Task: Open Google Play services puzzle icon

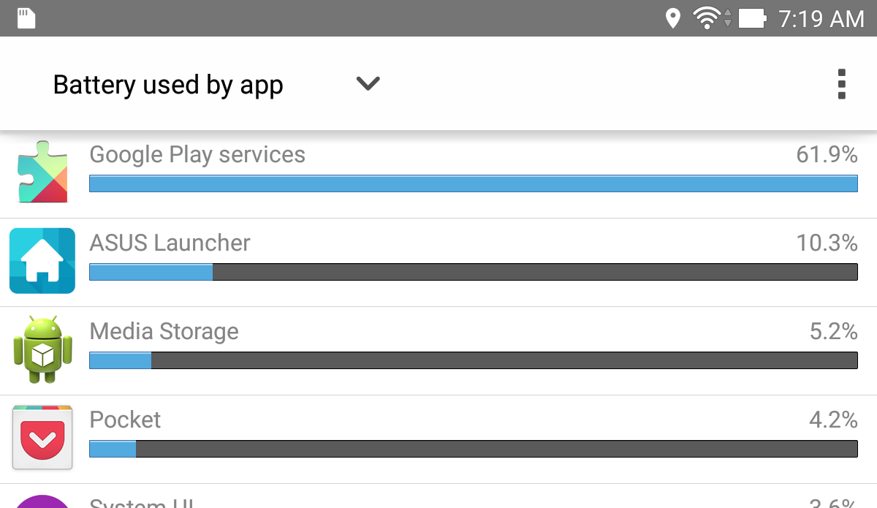Action: 42,173
